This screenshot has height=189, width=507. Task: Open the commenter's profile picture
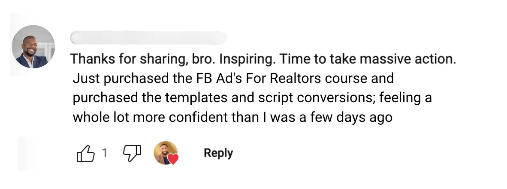pyautogui.click(x=33, y=47)
